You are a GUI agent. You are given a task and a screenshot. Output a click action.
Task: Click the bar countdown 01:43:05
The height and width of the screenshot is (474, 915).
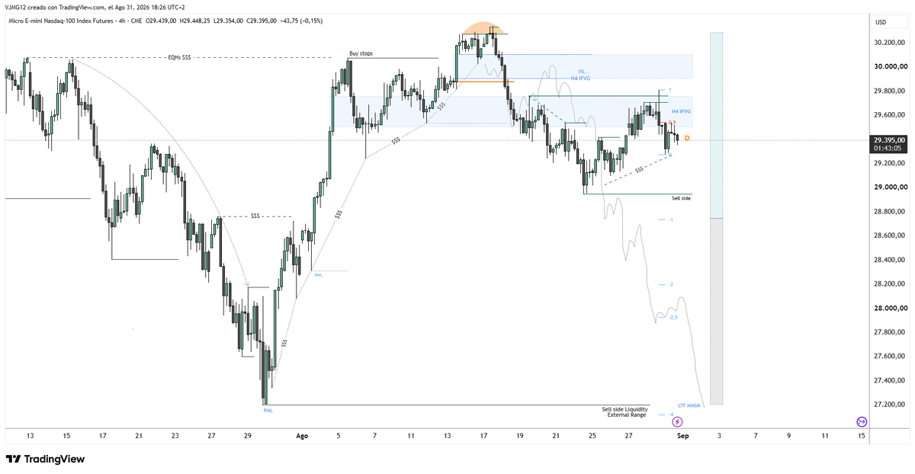click(889, 148)
